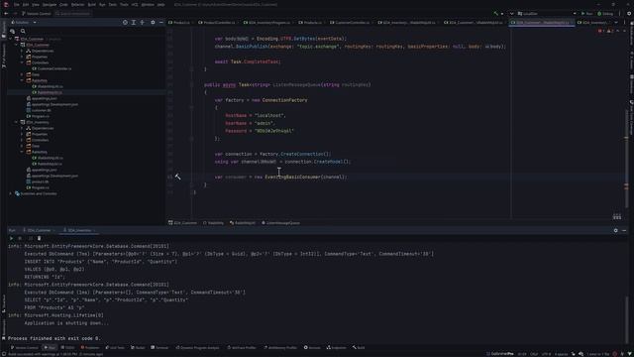The width and height of the screenshot is (634, 357).
Task: Click the warning indicator in editor corner
Action: [610, 31]
